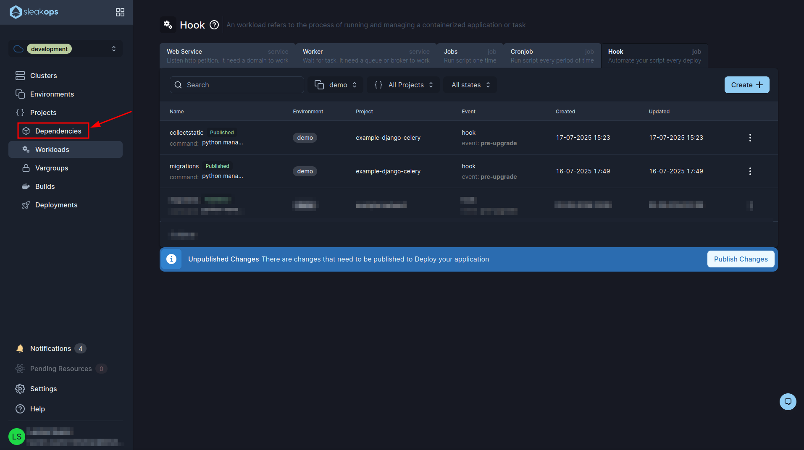Select the Hook tab
804x450 pixels.
(x=654, y=56)
